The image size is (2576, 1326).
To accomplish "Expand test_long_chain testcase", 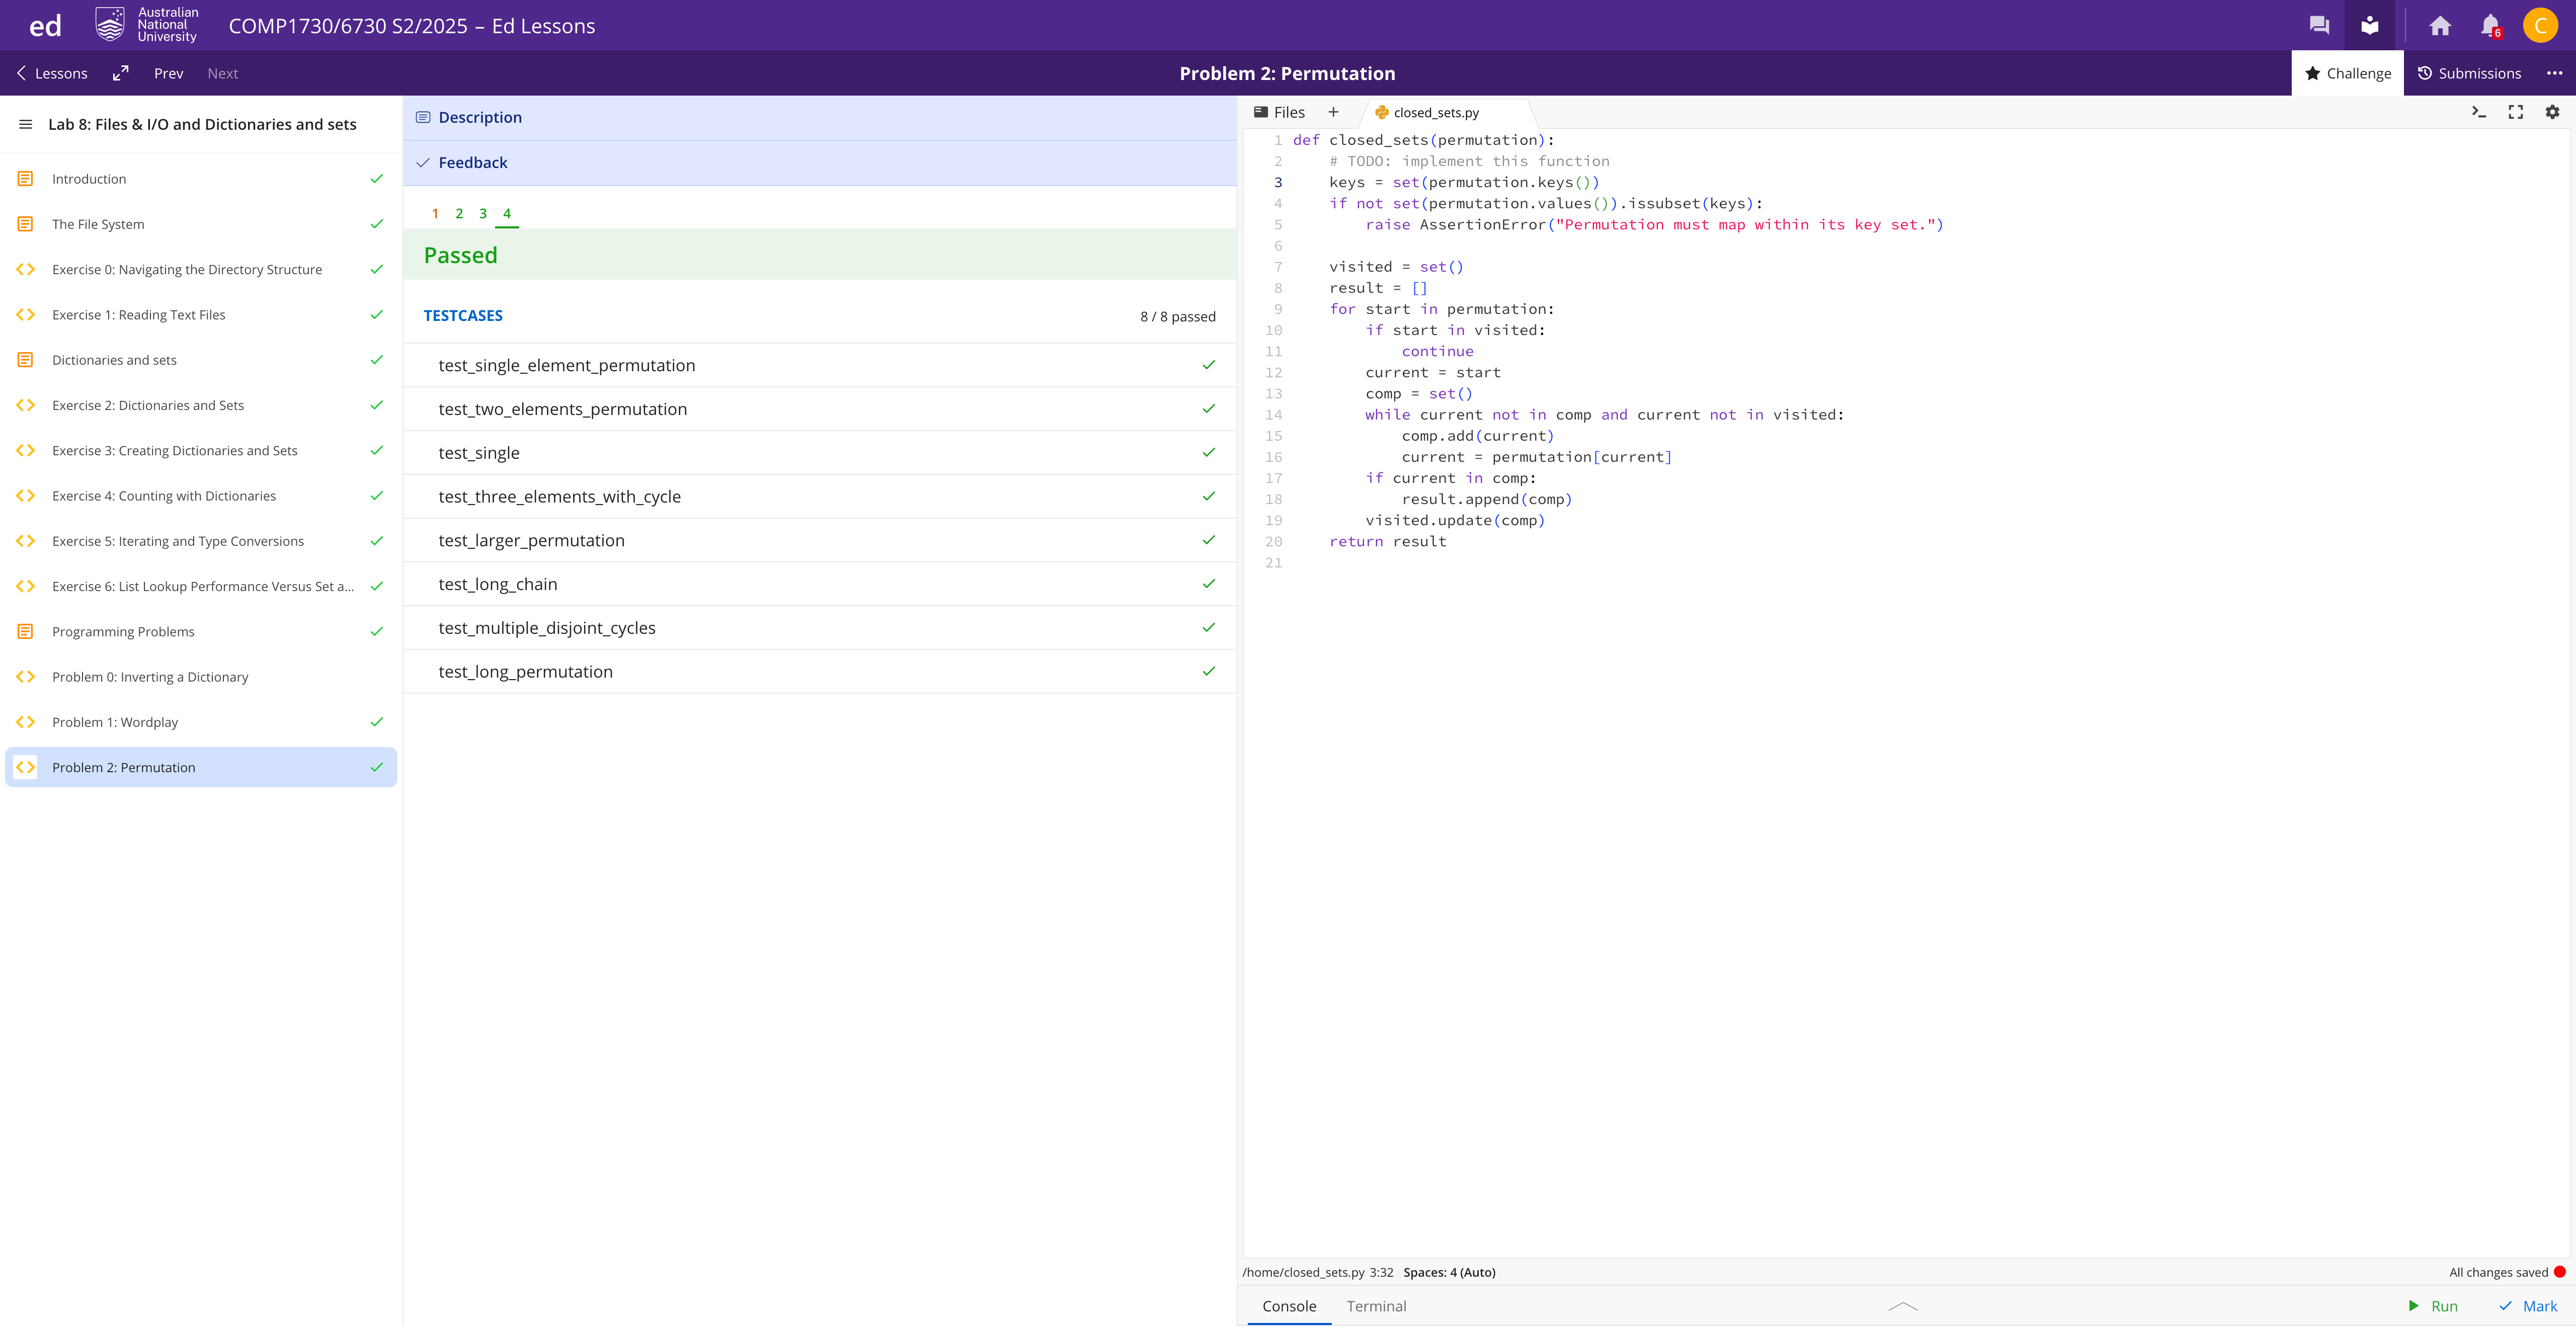I will (820, 584).
